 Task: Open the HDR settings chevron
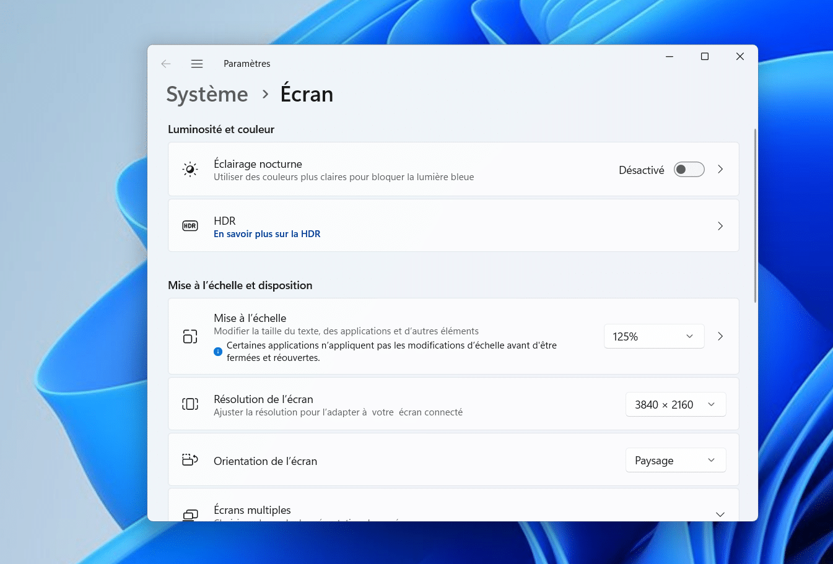[x=720, y=226]
